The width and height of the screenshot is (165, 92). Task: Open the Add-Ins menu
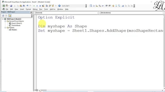[x=53, y=9]
